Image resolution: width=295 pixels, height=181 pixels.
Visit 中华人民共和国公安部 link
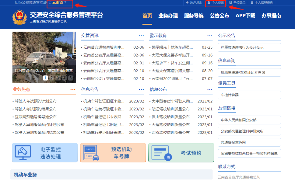pyautogui.click(x=249, y=120)
